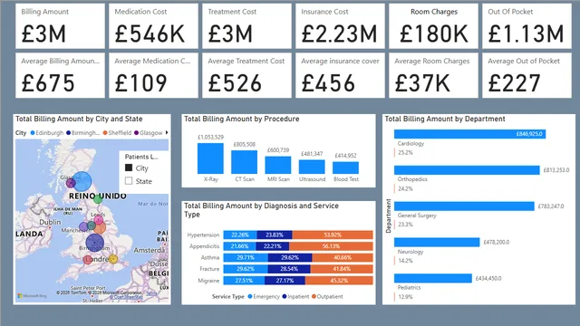Select the Average Billing Amount £675 card
The image size is (580, 326).
(x=61, y=75)
